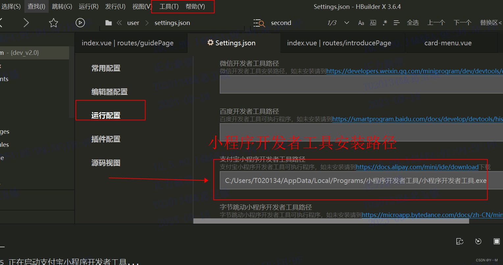Open the Alipay IDE download link
Viewport: 503px width, 265px height.
417,167
